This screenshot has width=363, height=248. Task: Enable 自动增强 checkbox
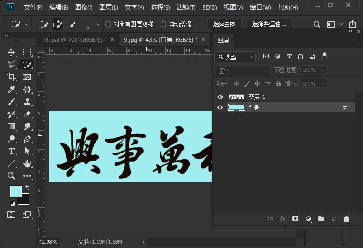(x=163, y=24)
